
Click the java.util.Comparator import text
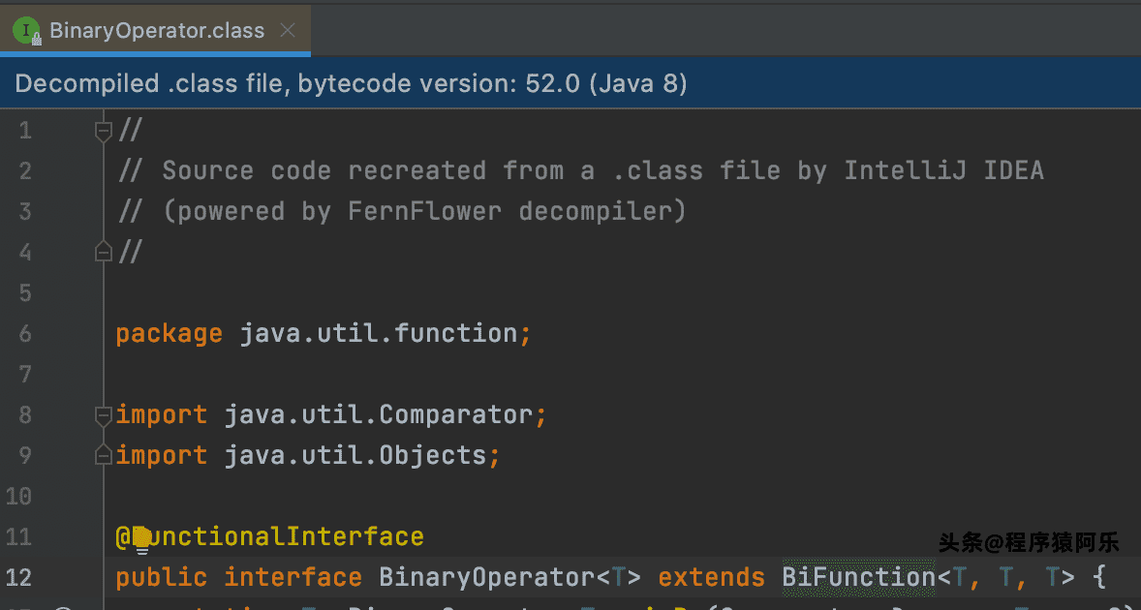tap(379, 414)
